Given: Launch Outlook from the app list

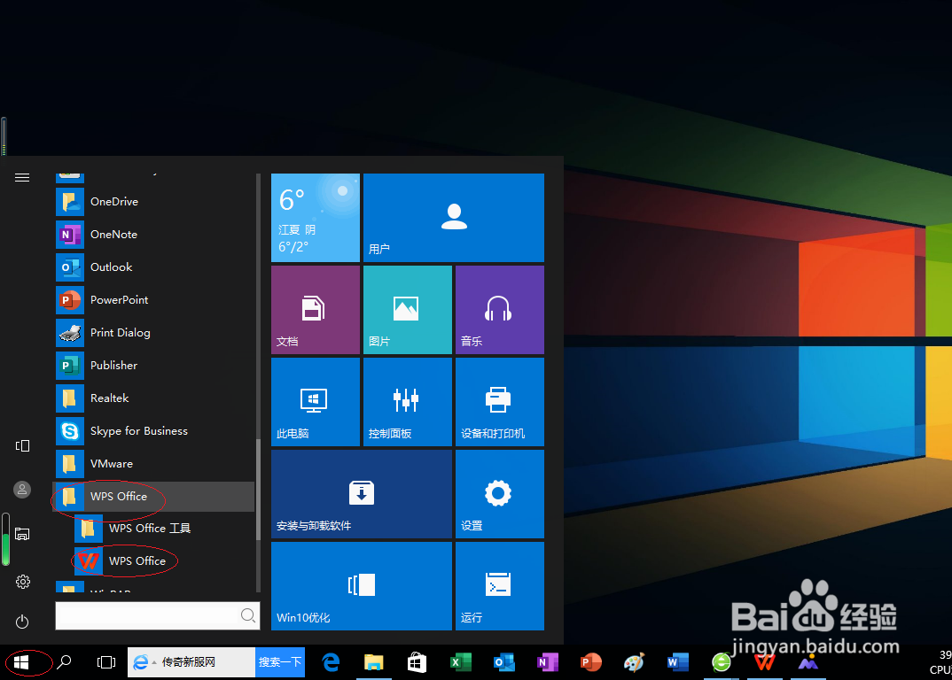Looking at the screenshot, I should click(154, 267).
